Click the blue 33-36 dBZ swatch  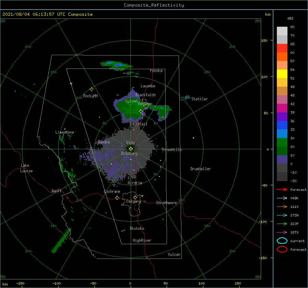(282, 125)
